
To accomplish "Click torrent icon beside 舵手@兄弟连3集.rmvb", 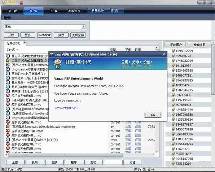I will click(x=8, y=144).
